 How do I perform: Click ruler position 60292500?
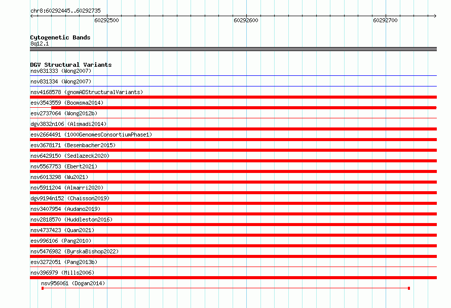(106, 20)
